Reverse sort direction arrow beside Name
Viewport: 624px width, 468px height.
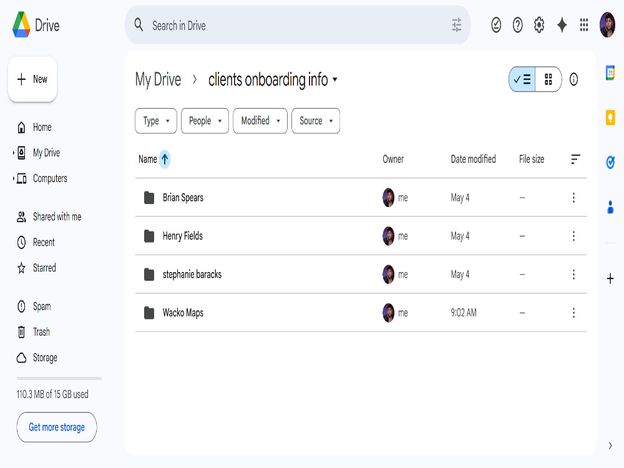coord(165,159)
